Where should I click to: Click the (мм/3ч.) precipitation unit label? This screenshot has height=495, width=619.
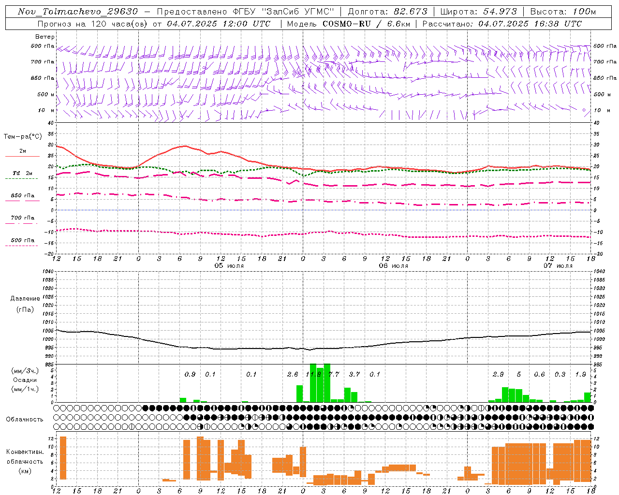click(24, 371)
